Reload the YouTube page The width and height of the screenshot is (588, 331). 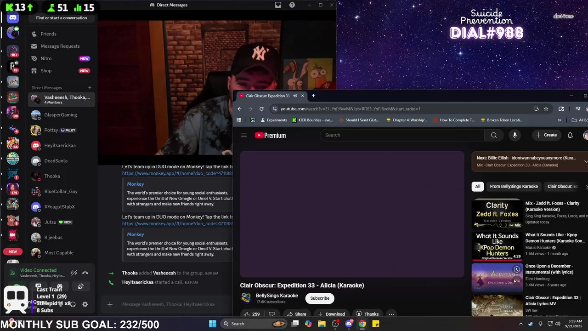pyautogui.click(x=261, y=109)
